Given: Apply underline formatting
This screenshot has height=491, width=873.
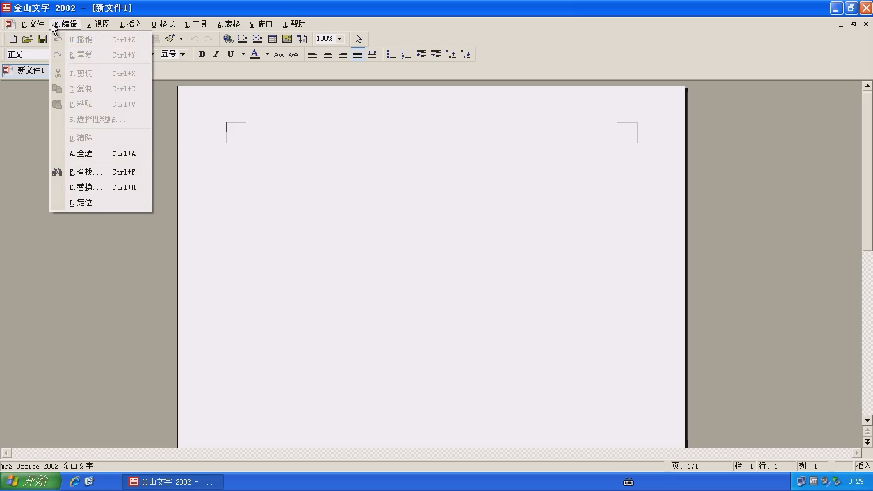Looking at the screenshot, I should click(230, 54).
